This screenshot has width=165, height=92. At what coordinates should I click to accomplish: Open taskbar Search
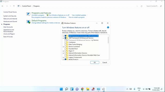click(x=67, y=89)
